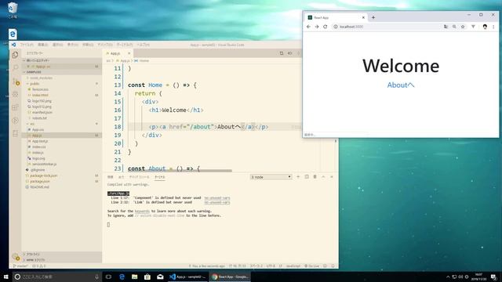
Task: Open serviceWorker.js in the file tree
Action: pyautogui.click(x=44, y=164)
